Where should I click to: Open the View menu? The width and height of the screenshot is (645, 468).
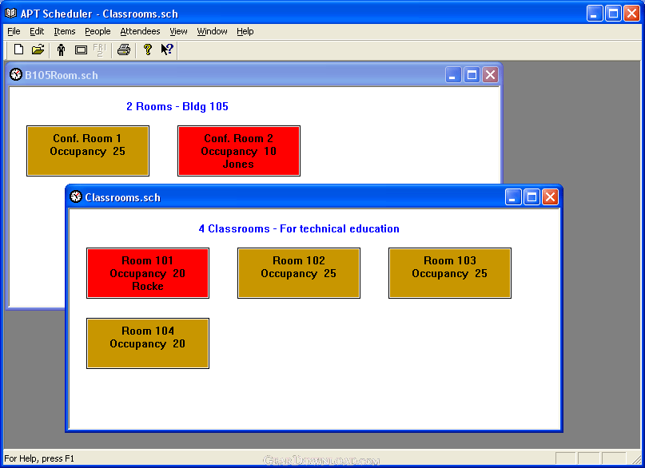coord(178,31)
